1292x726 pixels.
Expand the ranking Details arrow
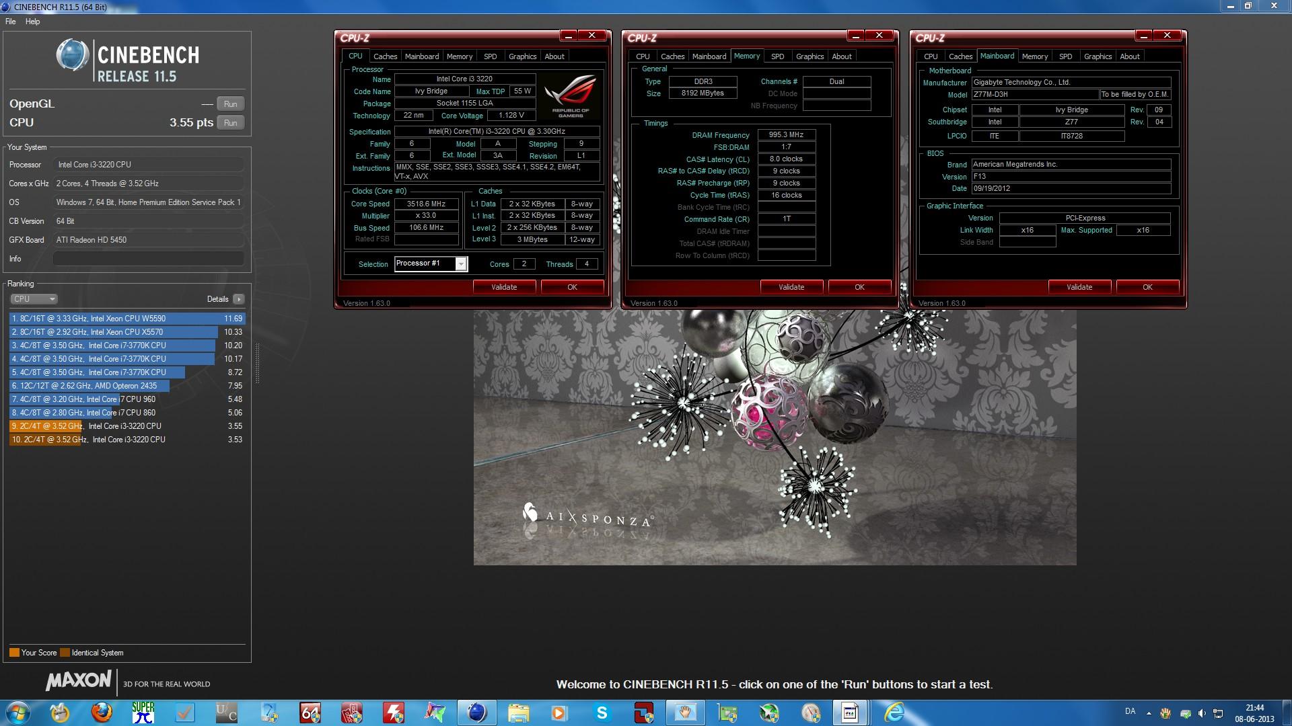point(238,299)
